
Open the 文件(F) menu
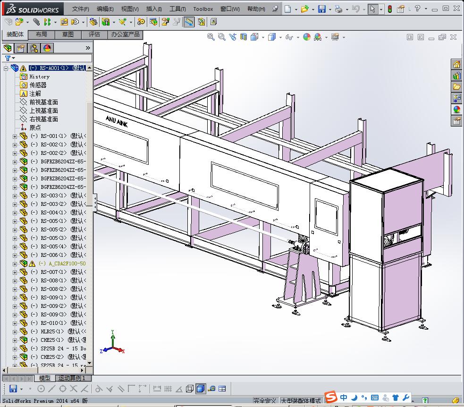81,9
